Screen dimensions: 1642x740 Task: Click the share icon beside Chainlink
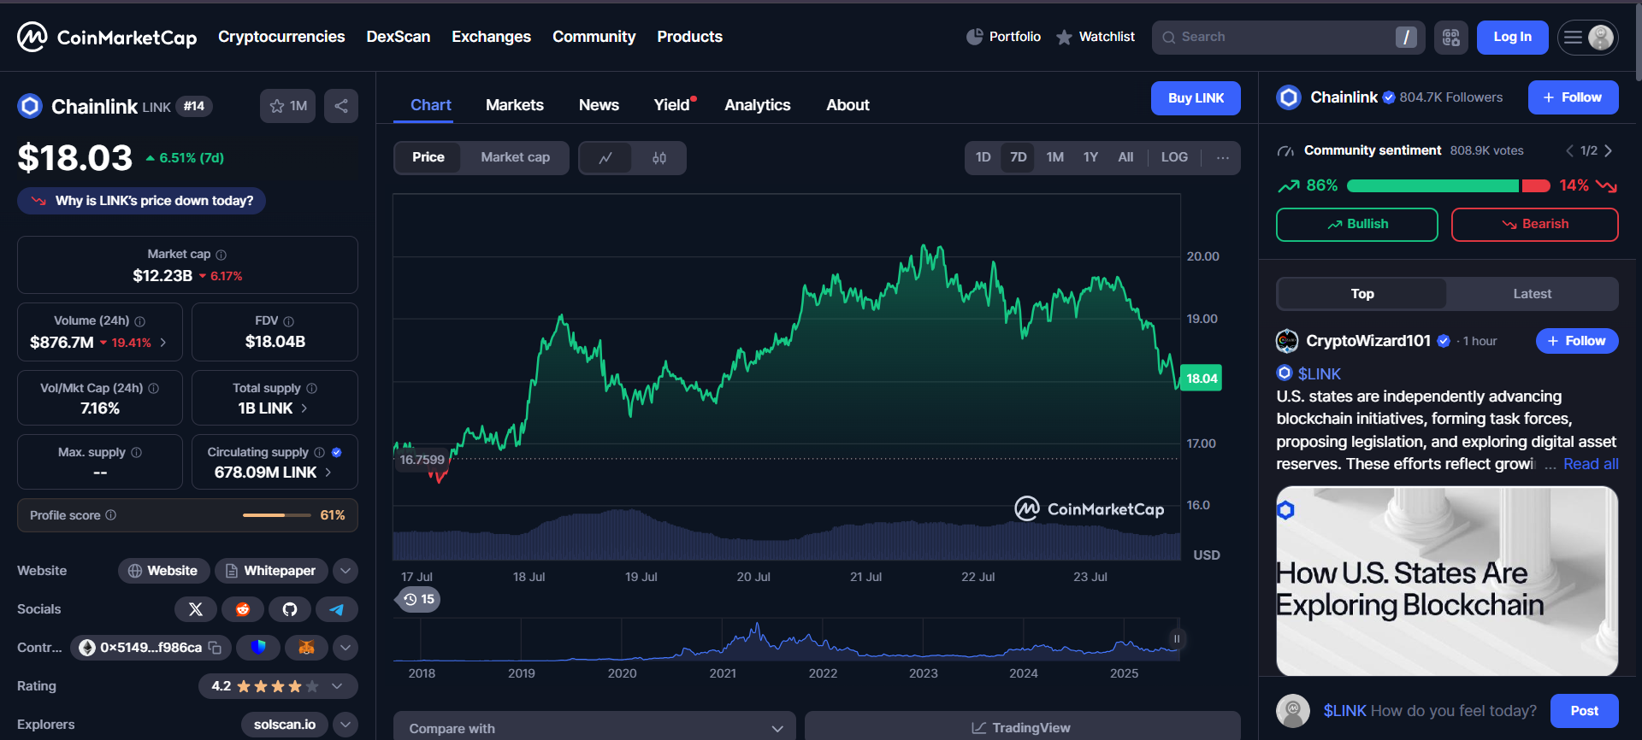click(x=341, y=106)
